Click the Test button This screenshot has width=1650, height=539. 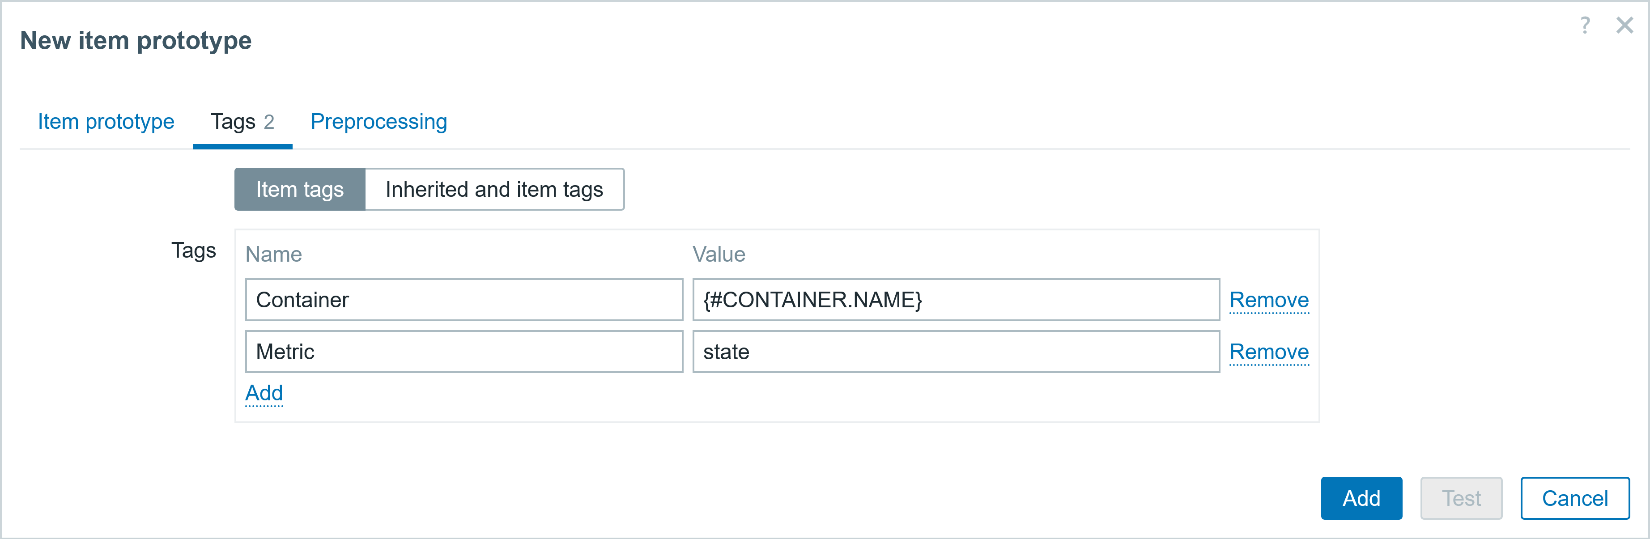(1461, 498)
